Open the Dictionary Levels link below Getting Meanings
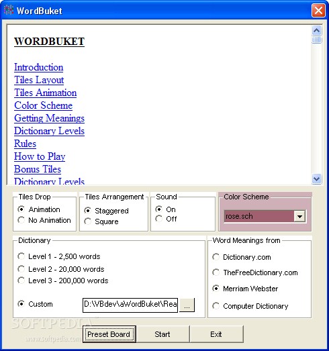This screenshot has width=329, height=351. (x=49, y=131)
